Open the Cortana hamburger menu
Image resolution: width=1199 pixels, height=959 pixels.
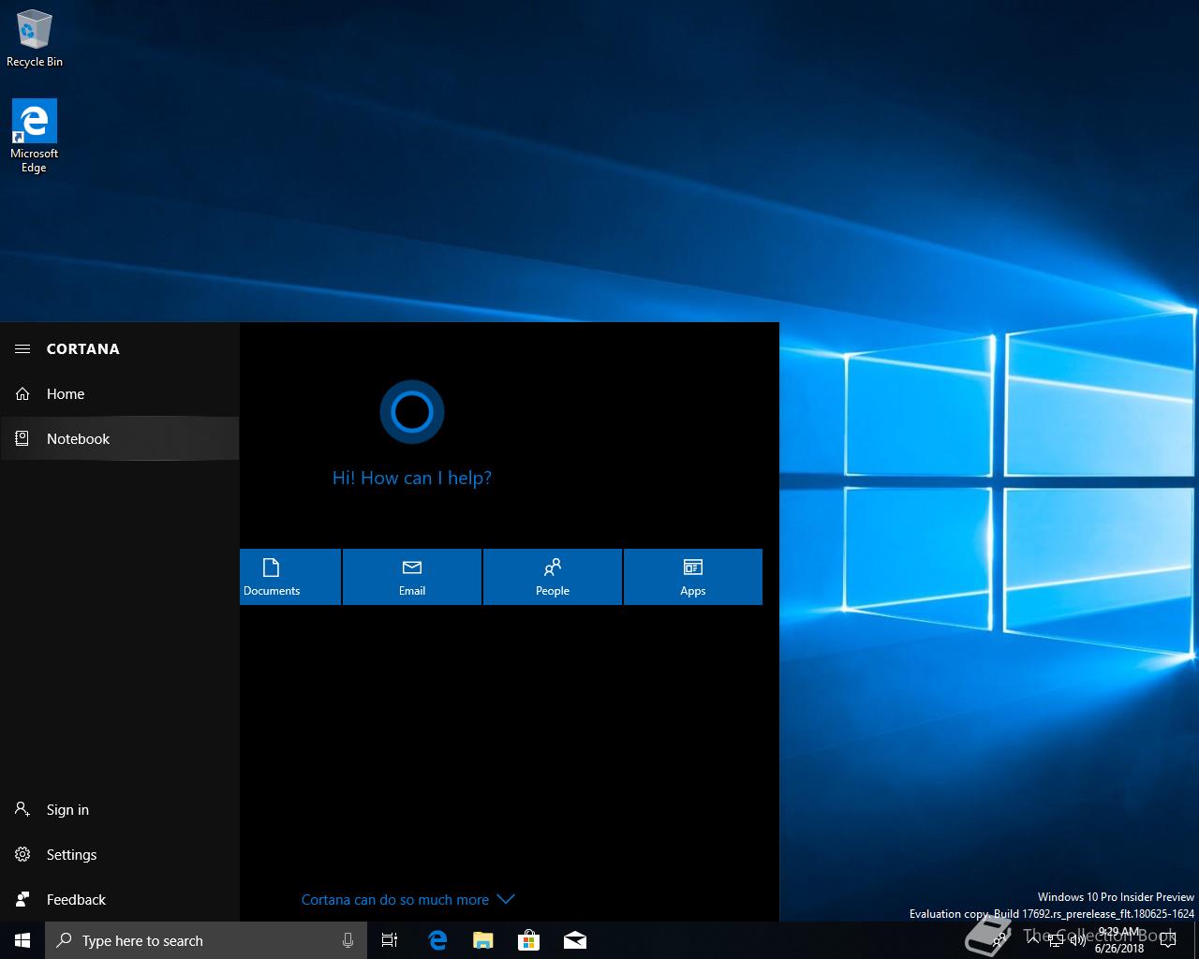22,348
